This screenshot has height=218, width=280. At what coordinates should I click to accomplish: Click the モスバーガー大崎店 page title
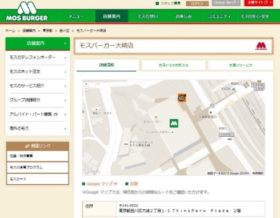[106, 46]
